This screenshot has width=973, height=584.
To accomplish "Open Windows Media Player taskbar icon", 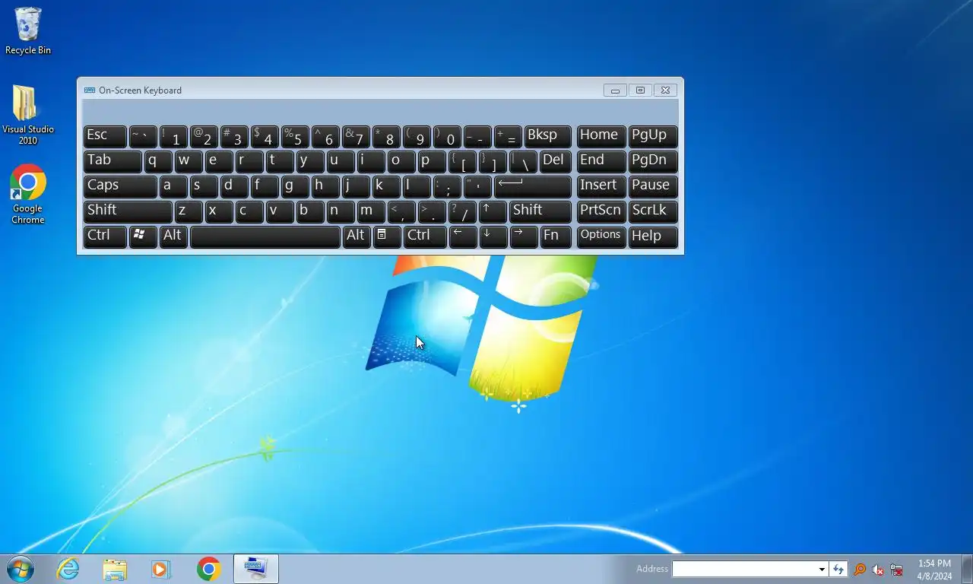I will point(161,569).
